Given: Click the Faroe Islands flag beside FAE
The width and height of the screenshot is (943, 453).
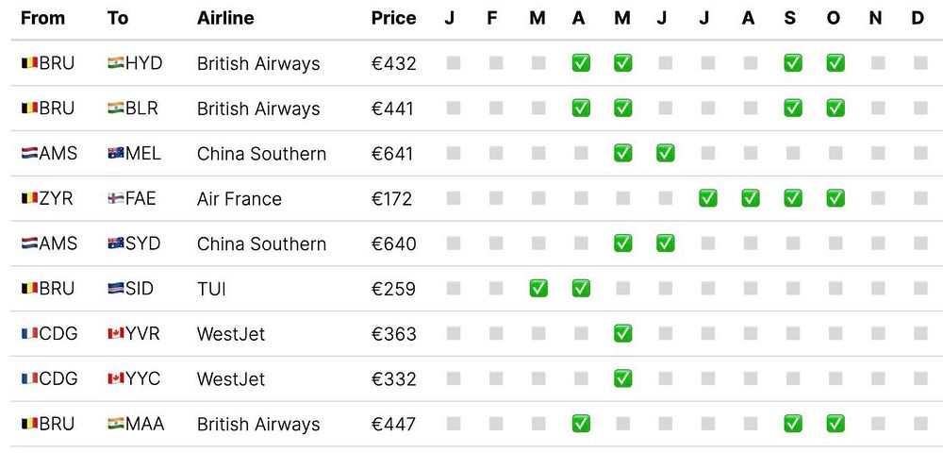Looking at the screenshot, I should 116,199.
